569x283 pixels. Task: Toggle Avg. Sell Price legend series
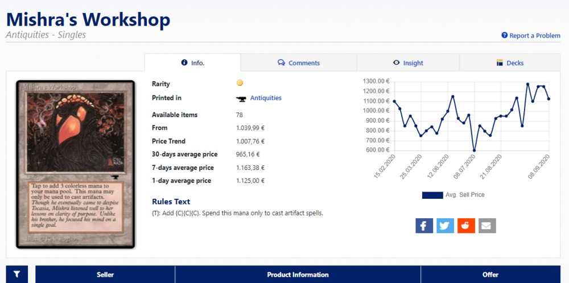[453, 195]
